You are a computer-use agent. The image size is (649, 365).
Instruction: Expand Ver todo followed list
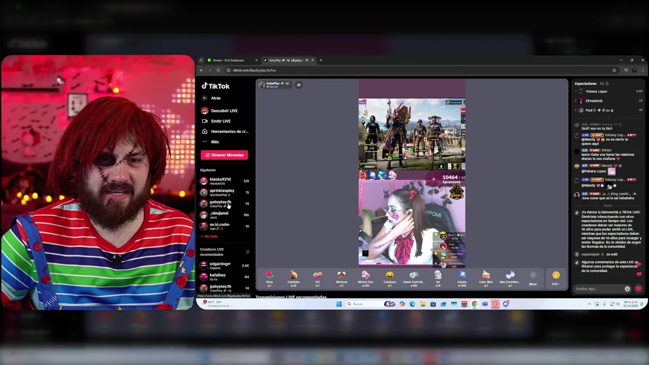(x=209, y=236)
